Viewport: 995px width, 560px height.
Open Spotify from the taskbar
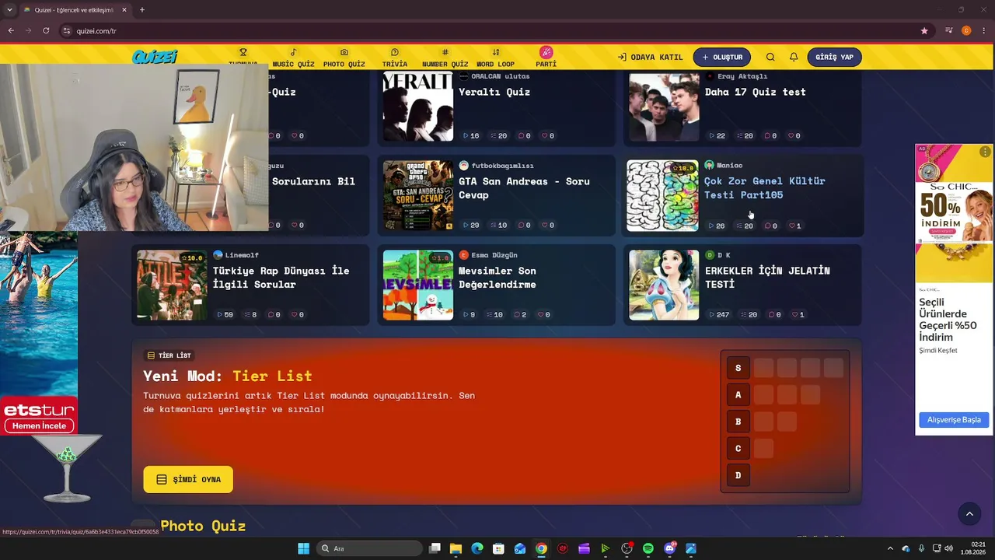[648, 548]
